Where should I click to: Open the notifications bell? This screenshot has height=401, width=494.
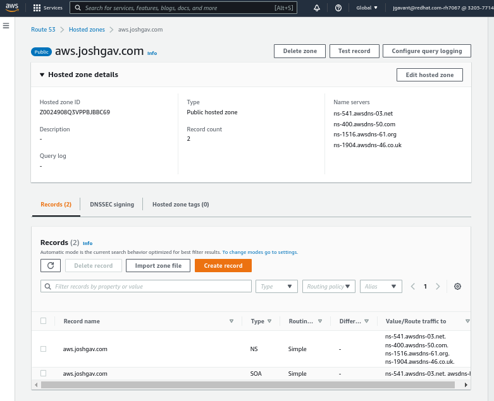point(317,8)
